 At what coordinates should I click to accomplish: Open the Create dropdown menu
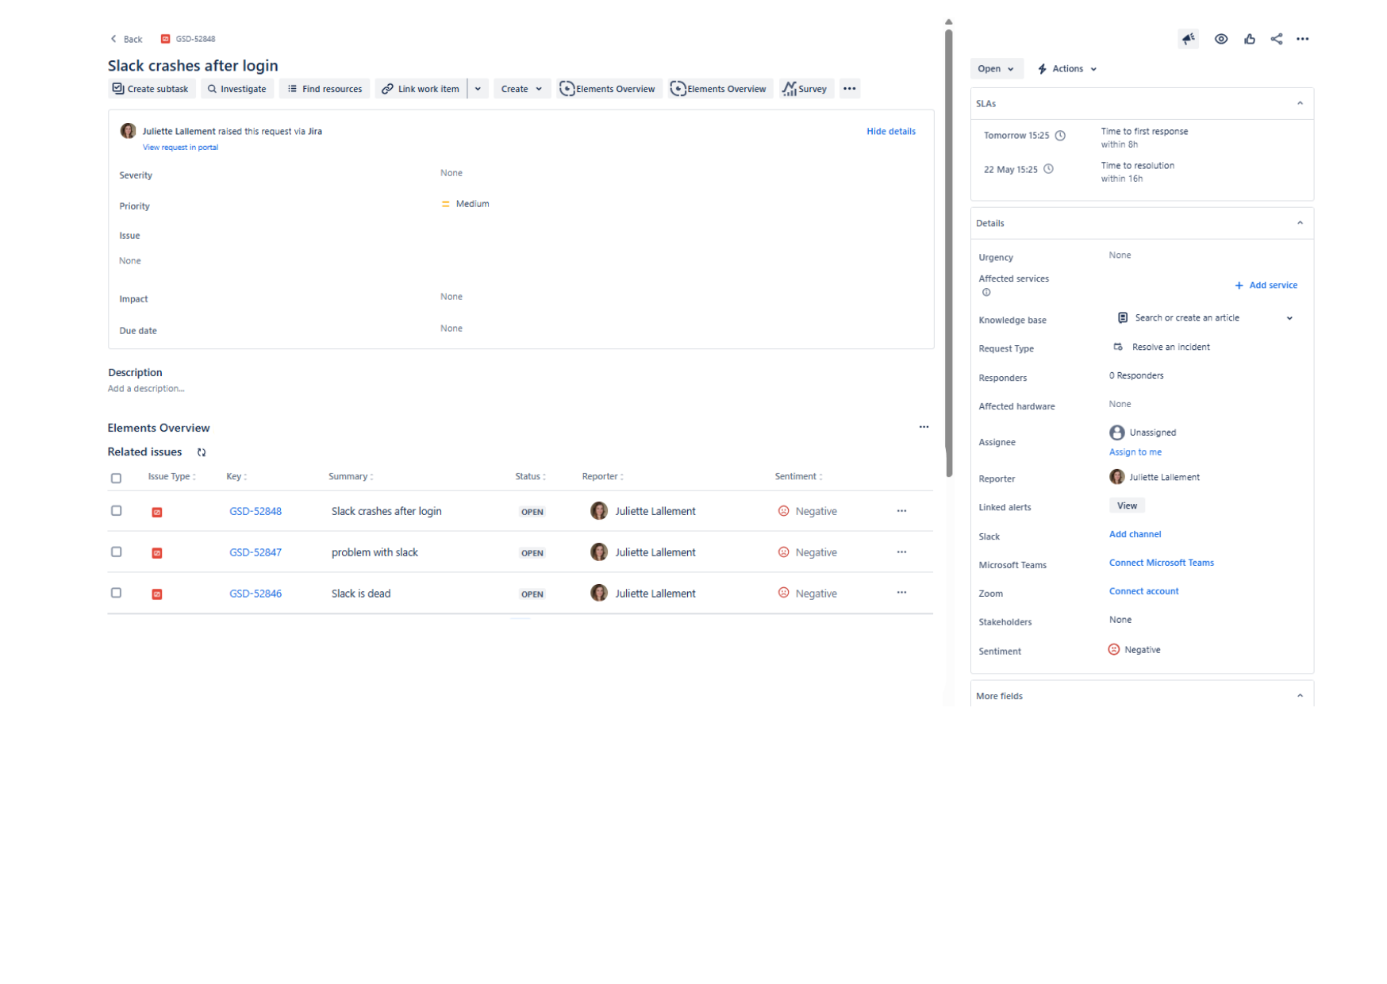click(x=521, y=89)
